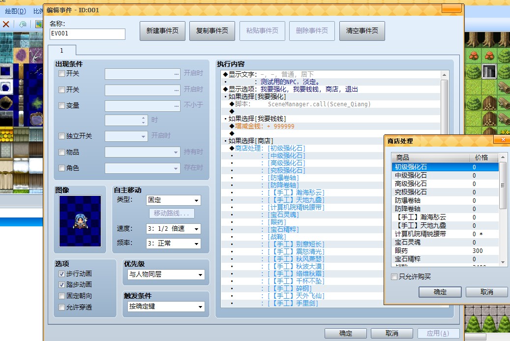Select the map layer toolbar icon
This screenshot has height=341, width=510.
[x=39, y=24]
